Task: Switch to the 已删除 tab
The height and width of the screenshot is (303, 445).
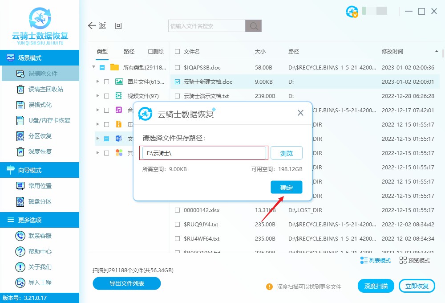Action: tap(155, 51)
